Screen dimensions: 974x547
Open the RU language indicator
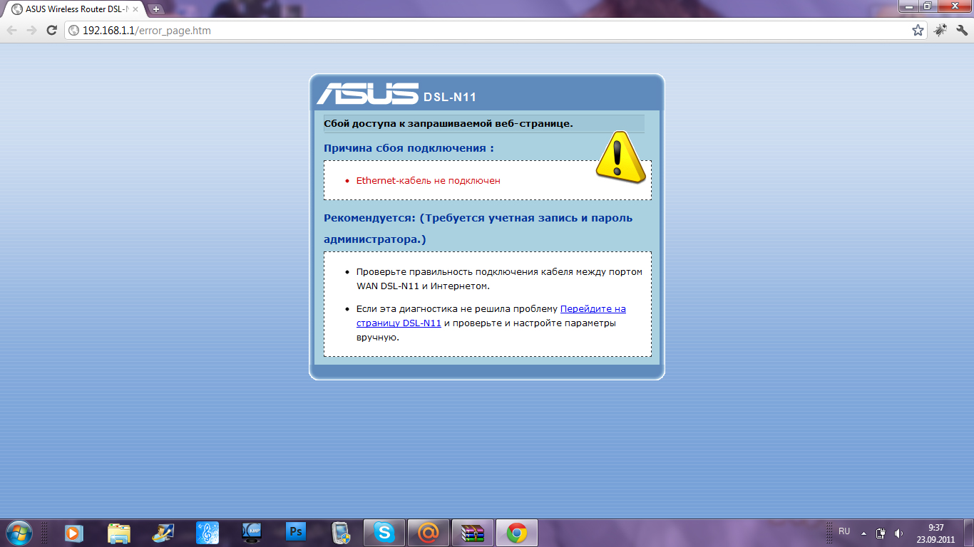click(x=844, y=531)
